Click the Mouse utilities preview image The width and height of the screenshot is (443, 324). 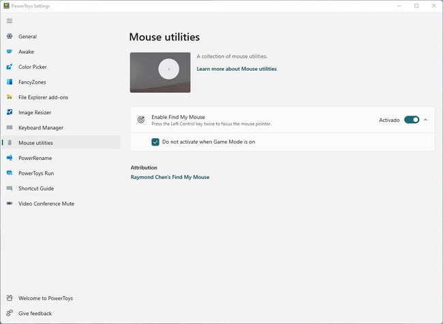[x=160, y=72]
